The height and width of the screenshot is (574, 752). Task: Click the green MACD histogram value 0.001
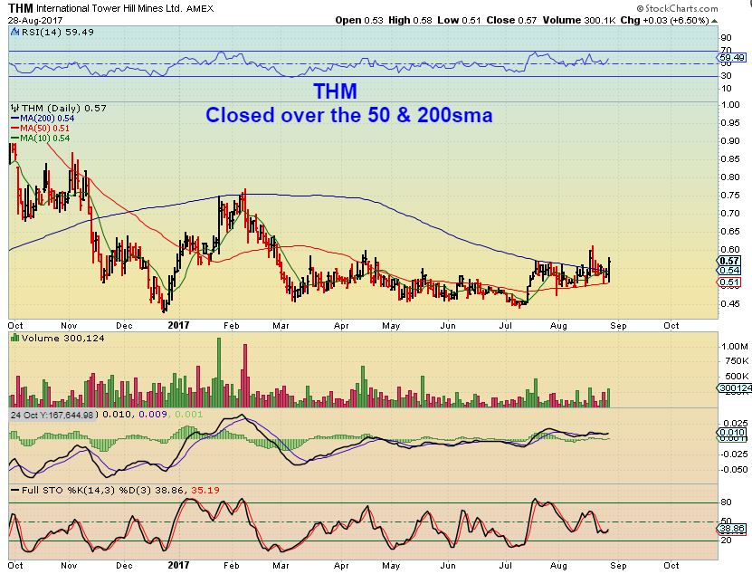188,414
